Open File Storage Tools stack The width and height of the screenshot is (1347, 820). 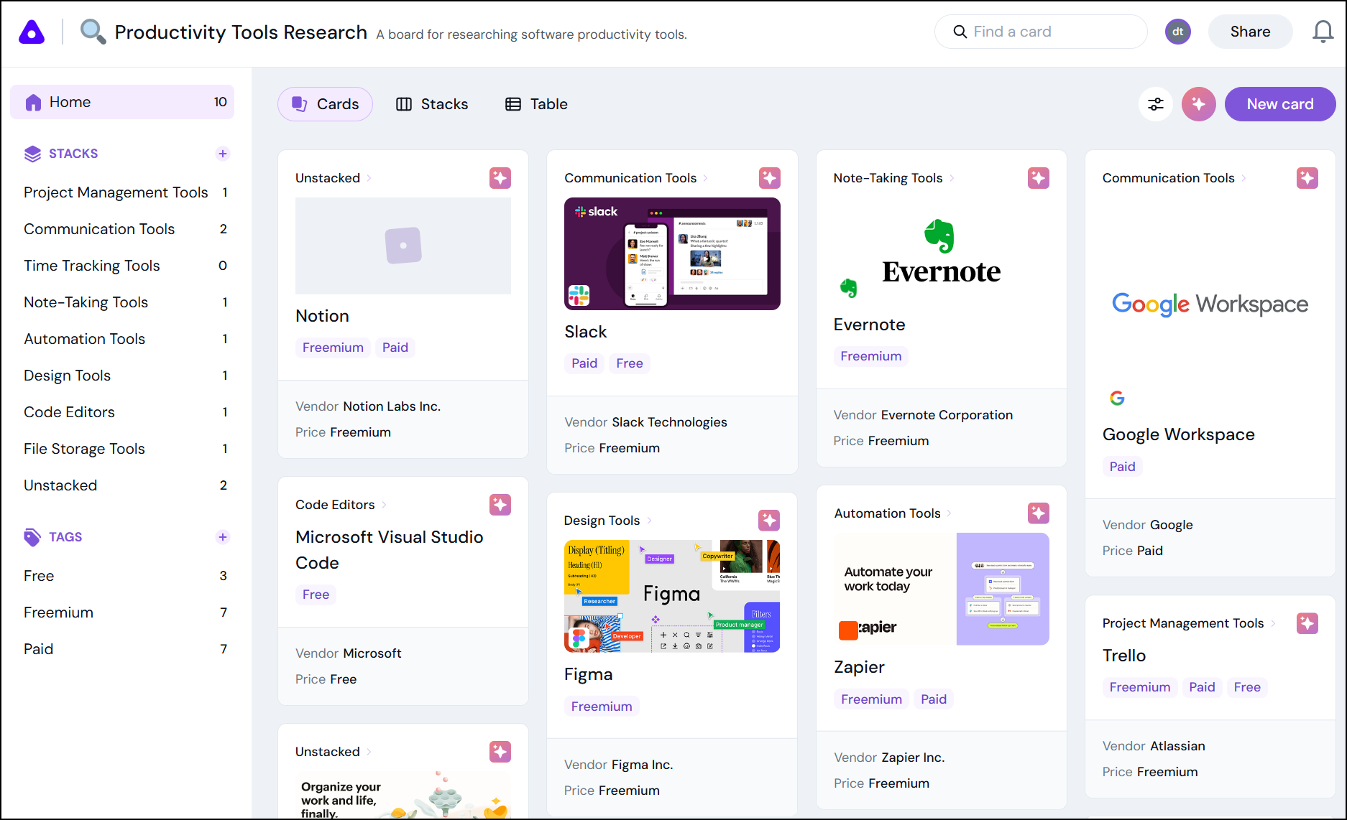pyautogui.click(x=125, y=449)
